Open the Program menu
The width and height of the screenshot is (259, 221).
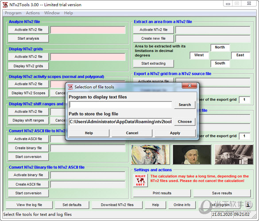point(13,13)
